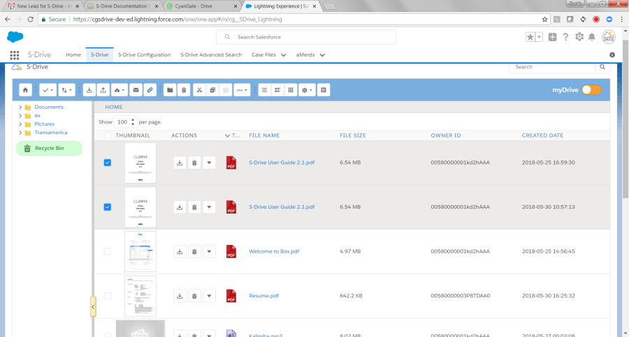Screen dimensions: 629x337
Task: Open actions dropdown for Resume.pdf
Action: pos(209,296)
